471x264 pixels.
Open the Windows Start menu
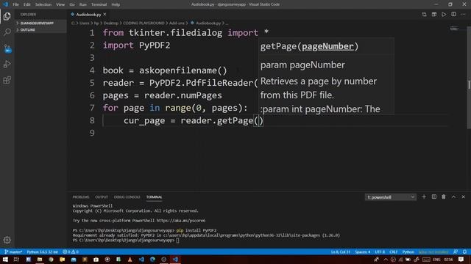(5, 259)
